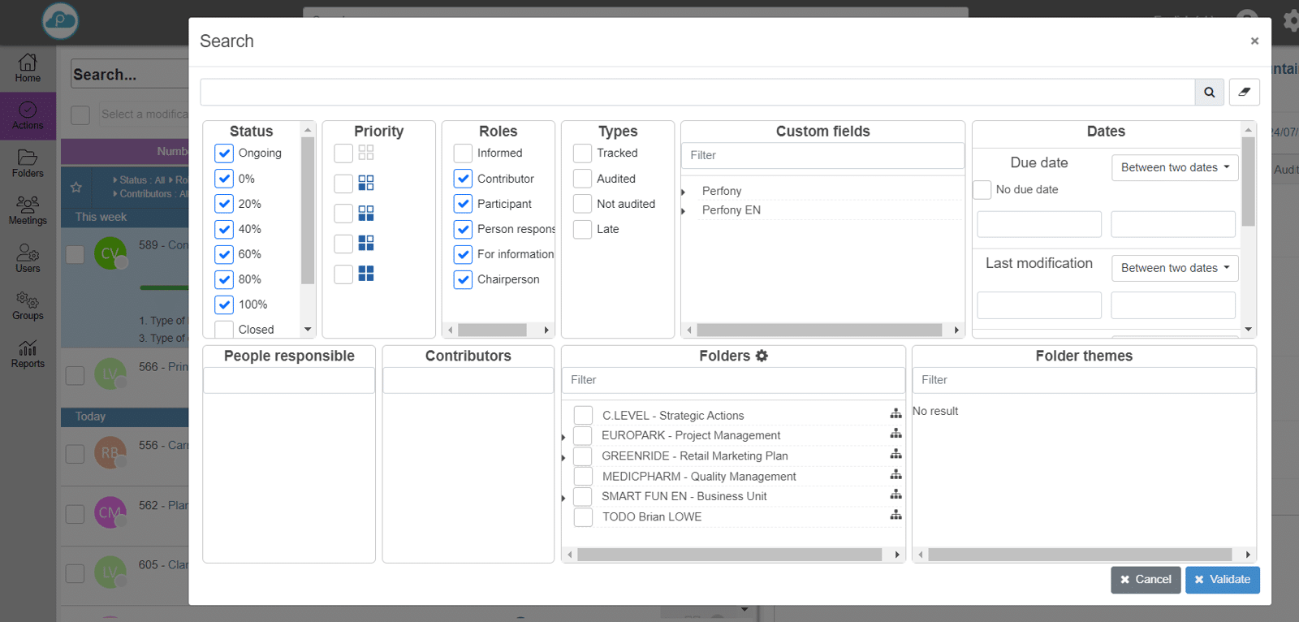Open Due date 'Between two dates' dropdown
Viewport: 1299px width, 622px height.
[1174, 168]
